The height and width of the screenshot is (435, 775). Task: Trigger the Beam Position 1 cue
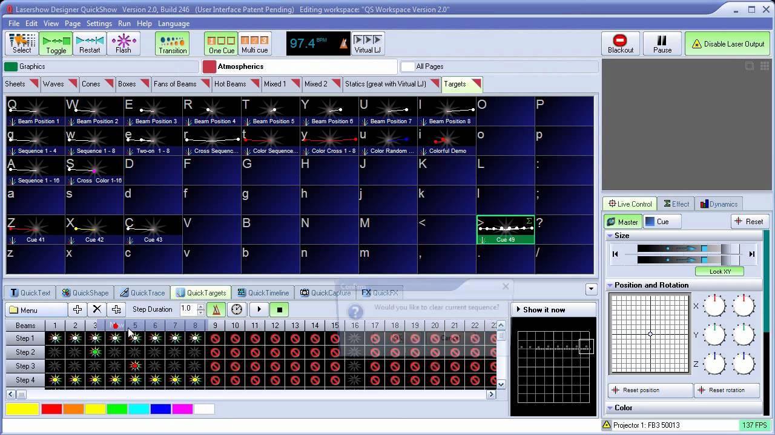(35, 111)
